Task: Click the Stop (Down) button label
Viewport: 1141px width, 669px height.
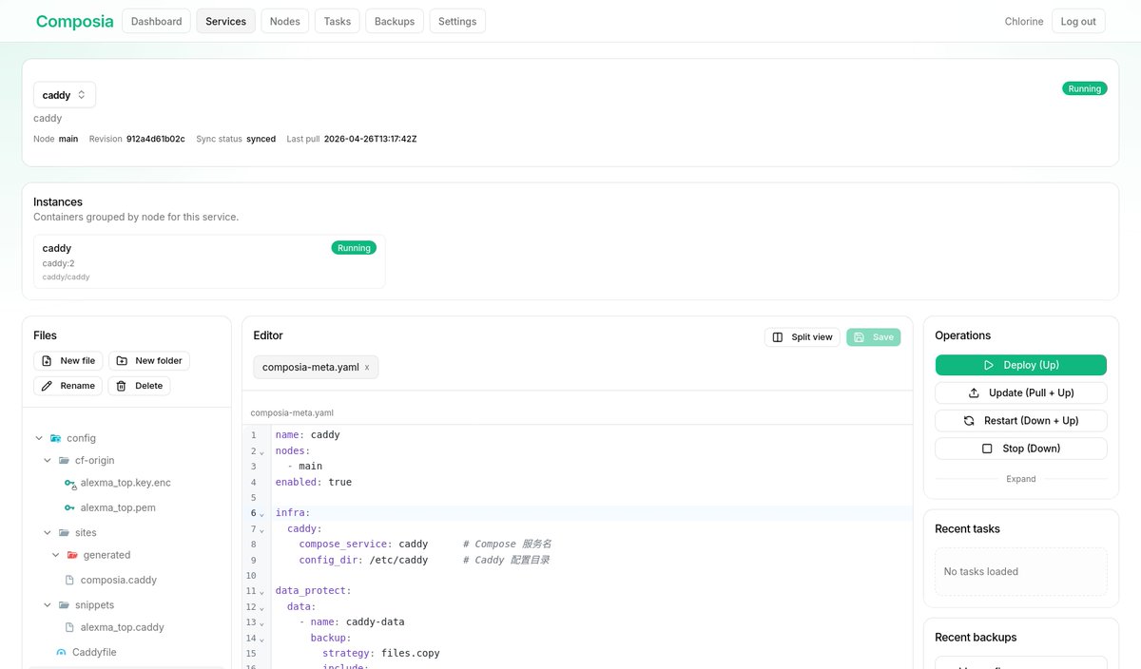Action: point(1031,449)
